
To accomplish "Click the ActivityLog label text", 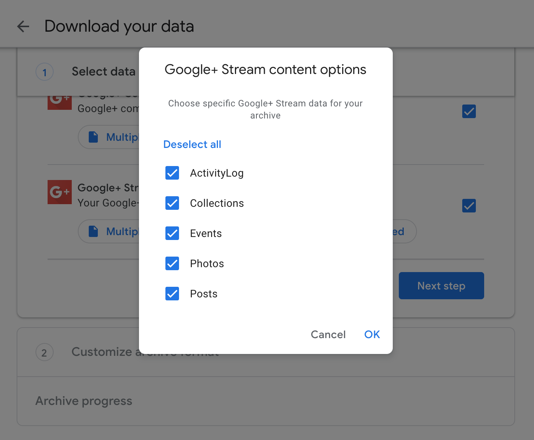I will point(217,173).
